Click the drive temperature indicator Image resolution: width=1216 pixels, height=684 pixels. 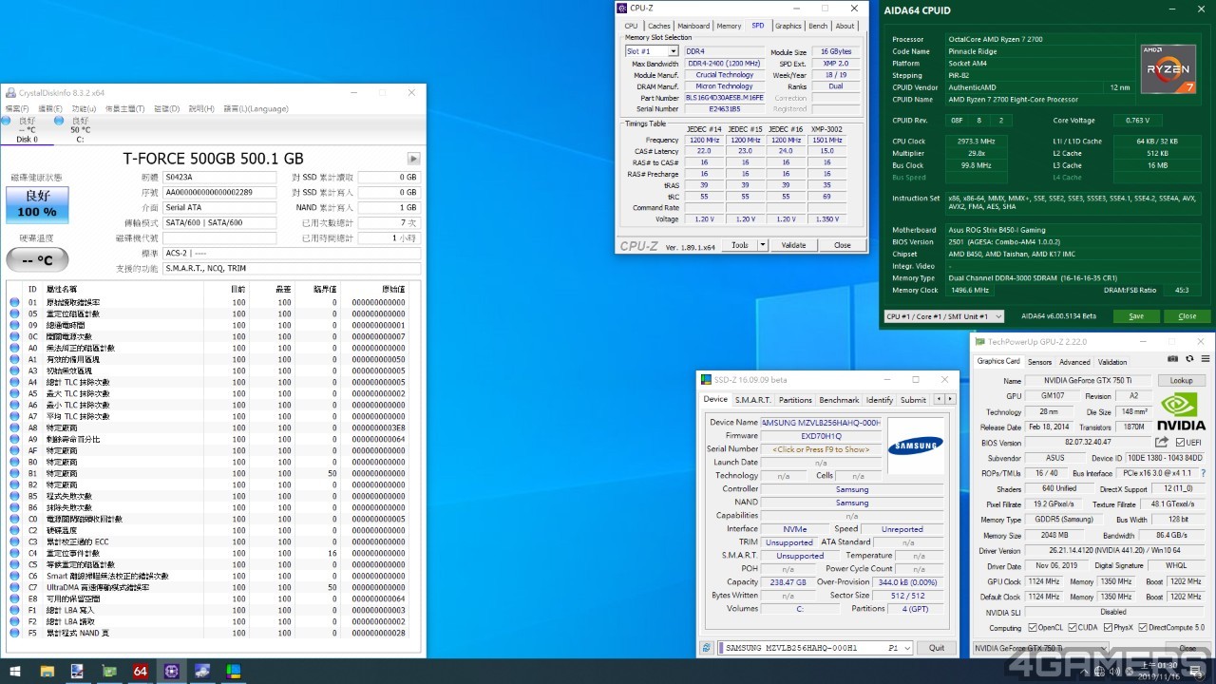tap(37, 259)
